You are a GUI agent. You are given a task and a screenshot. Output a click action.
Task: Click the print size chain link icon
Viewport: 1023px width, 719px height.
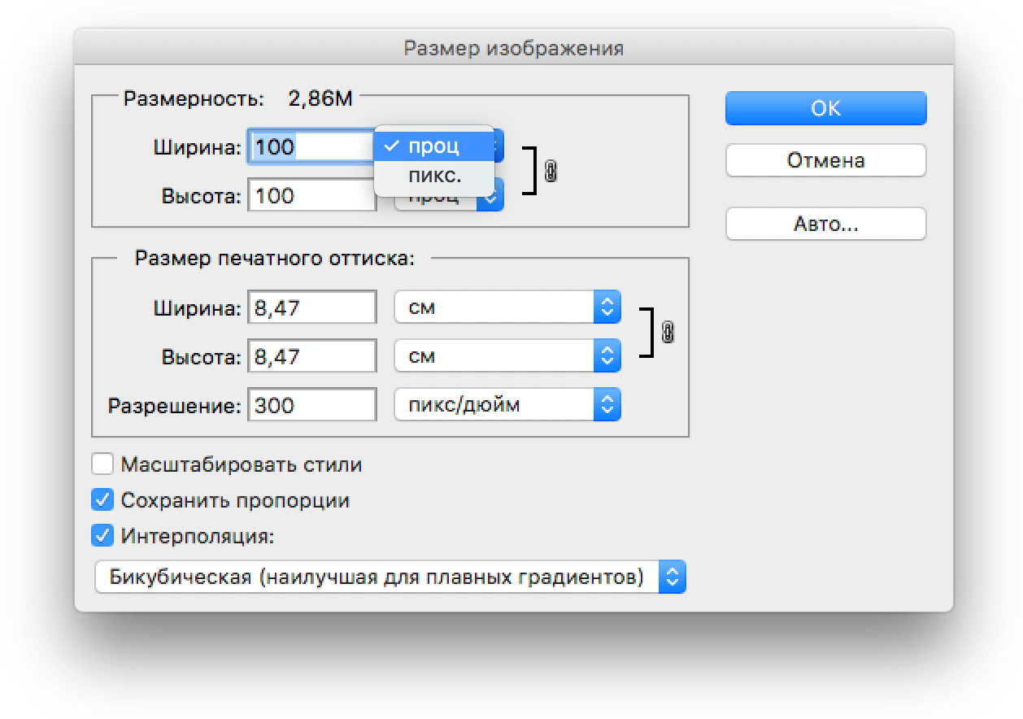point(668,333)
